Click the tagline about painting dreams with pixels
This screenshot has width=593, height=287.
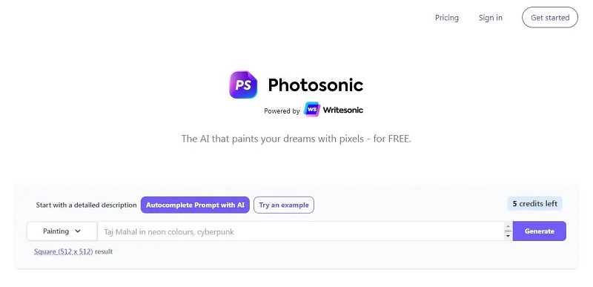[x=296, y=139]
